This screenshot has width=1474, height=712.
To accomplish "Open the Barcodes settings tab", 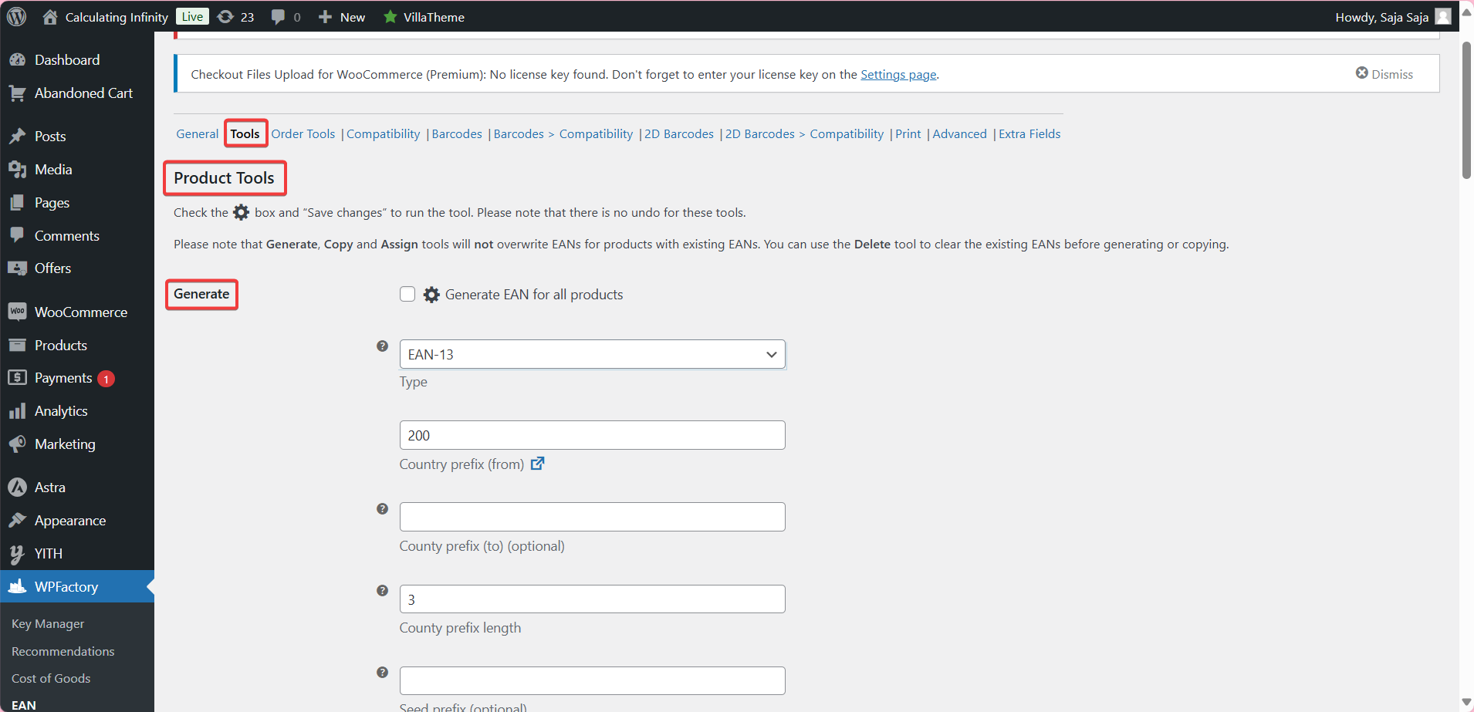I will coord(456,133).
